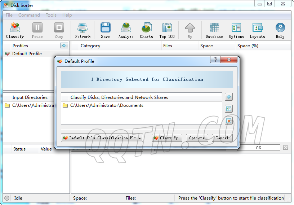Open Layouts from the toolbar
This screenshot has height=205, width=294.
[x=257, y=30]
